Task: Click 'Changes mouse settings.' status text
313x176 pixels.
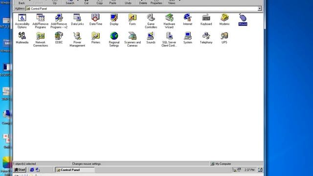Action: (87, 164)
